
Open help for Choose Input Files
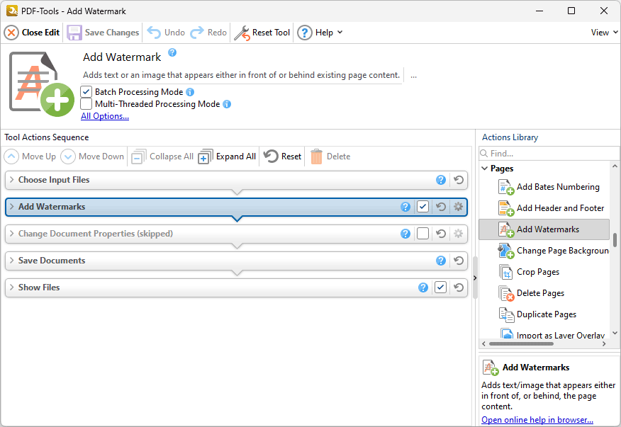[x=441, y=180]
